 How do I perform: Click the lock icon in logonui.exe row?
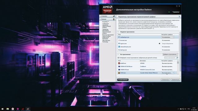pos(160,43)
